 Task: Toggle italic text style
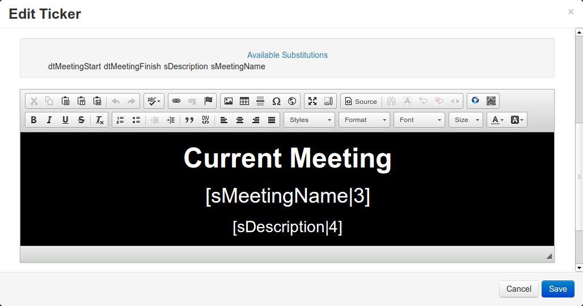click(x=49, y=120)
